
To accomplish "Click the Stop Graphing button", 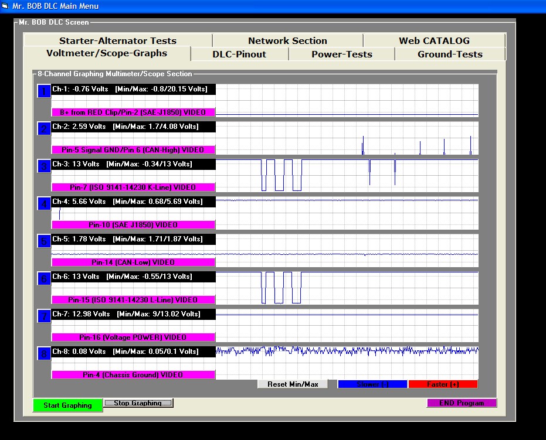I will click(x=138, y=403).
